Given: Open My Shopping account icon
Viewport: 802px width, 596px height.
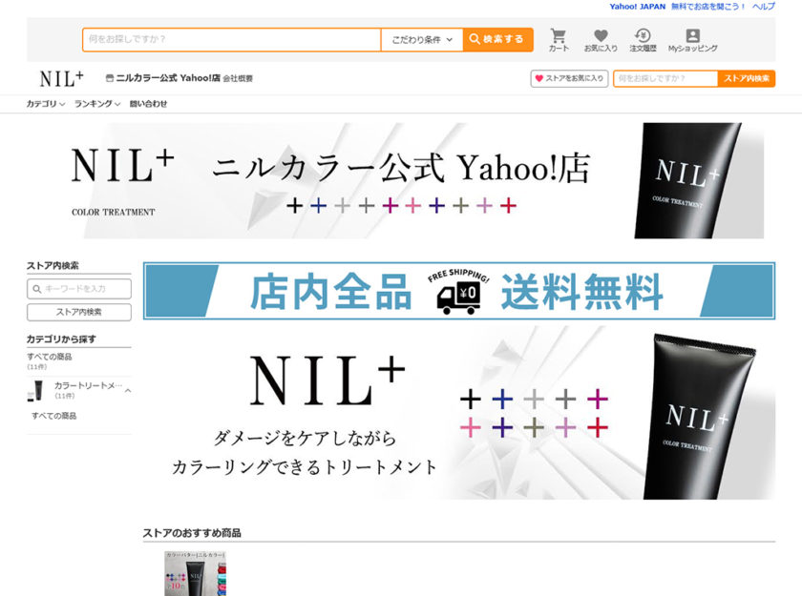Looking at the screenshot, I should point(692,38).
